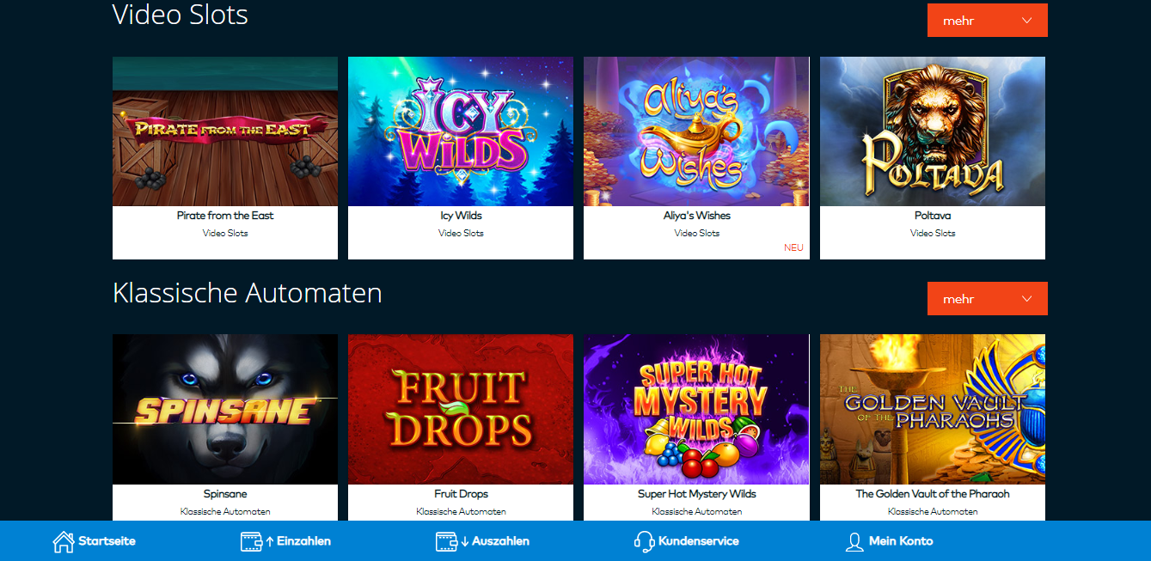Launch the Icy Wilds slot thumbnail
The image size is (1151, 561).
click(461, 131)
